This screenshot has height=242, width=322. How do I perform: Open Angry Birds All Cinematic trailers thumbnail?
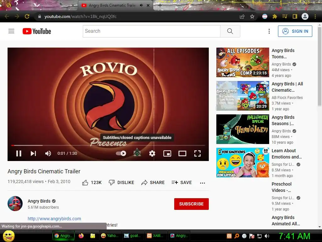pyautogui.click(x=242, y=96)
